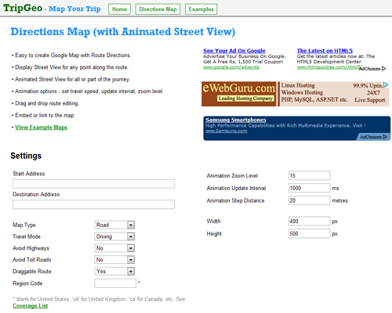Select the Animation Zoom Level field

(x=310, y=175)
